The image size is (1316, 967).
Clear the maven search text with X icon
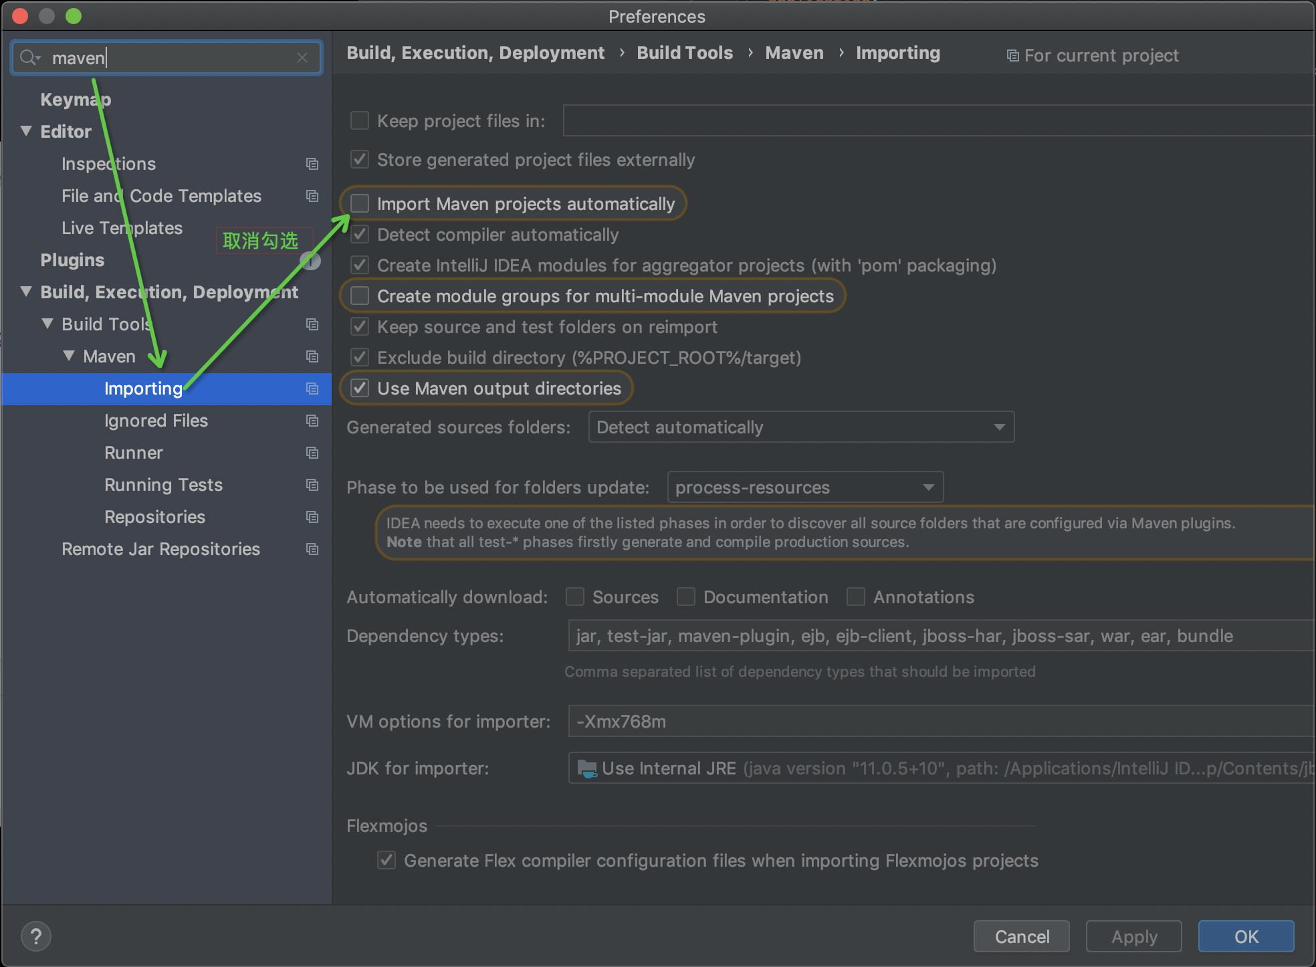[x=302, y=58]
